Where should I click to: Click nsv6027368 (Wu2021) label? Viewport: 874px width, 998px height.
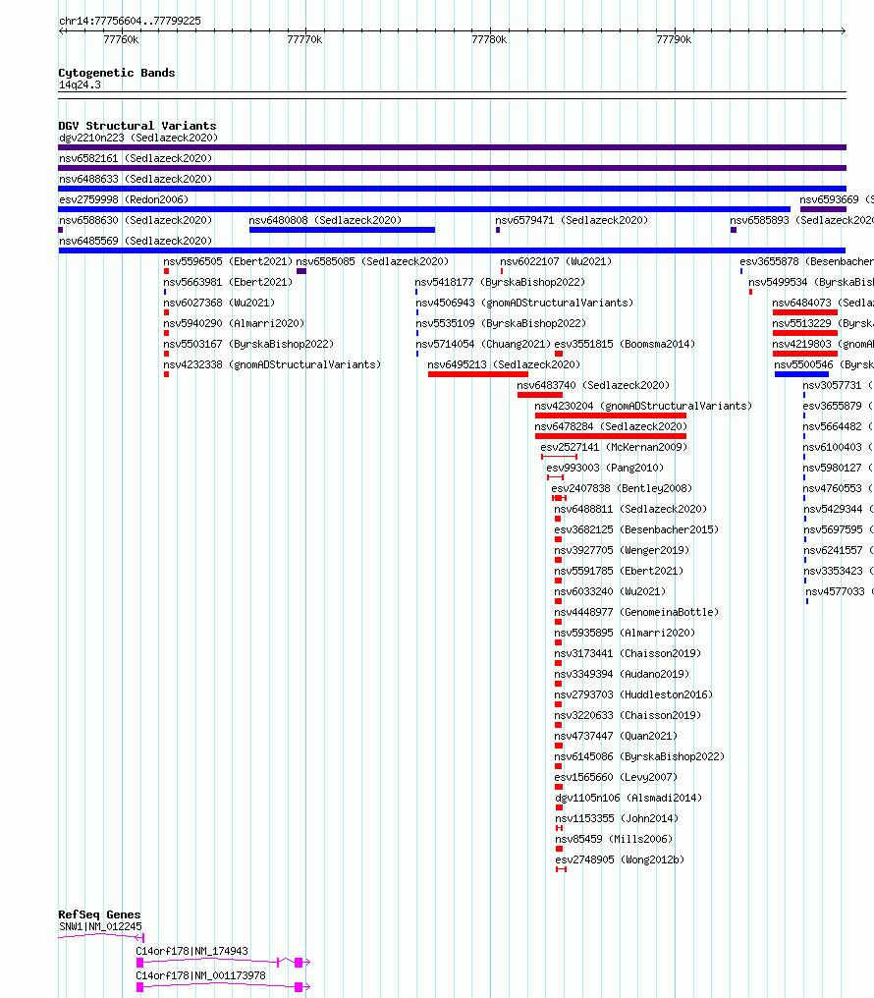[x=219, y=303]
